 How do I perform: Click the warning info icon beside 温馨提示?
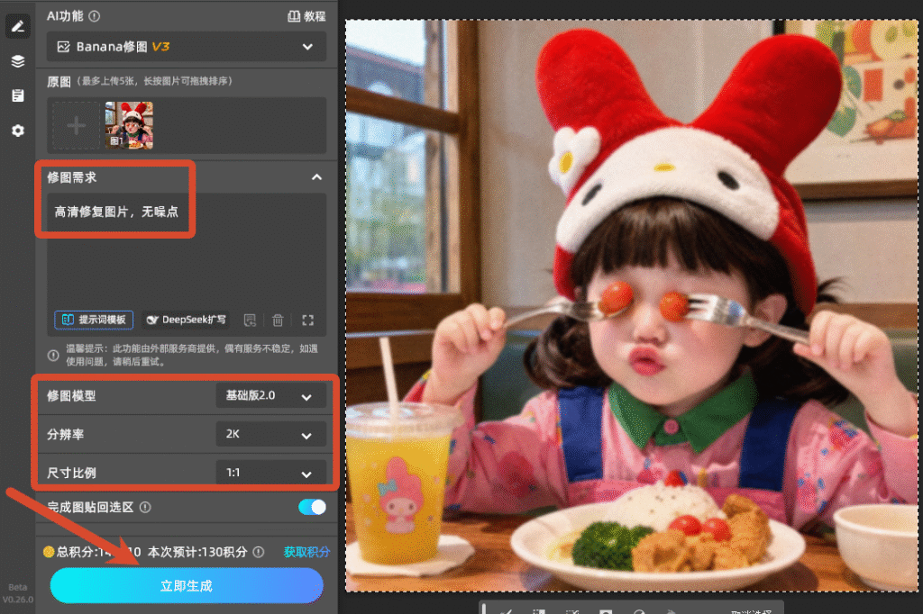coord(53,356)
